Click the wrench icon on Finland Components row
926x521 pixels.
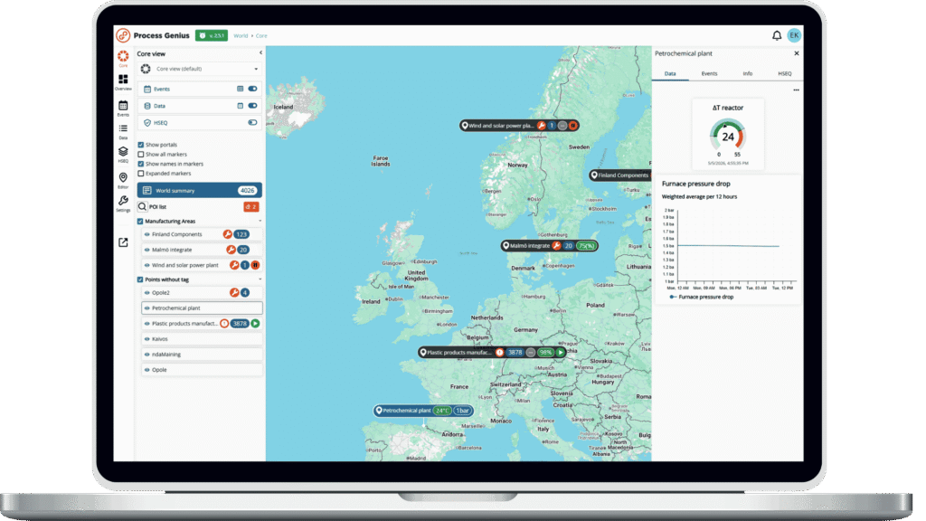[x=227, y=234]
